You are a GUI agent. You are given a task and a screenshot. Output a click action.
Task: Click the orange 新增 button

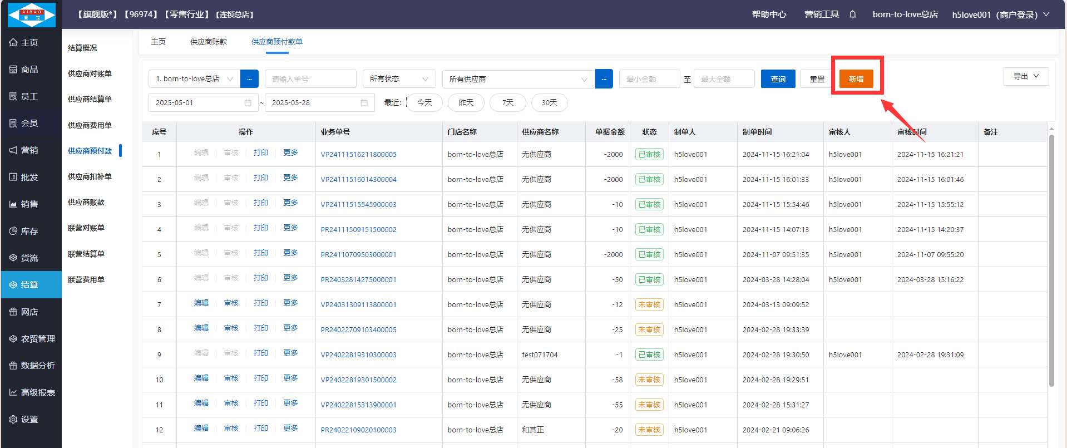click(x=856, y=79)
